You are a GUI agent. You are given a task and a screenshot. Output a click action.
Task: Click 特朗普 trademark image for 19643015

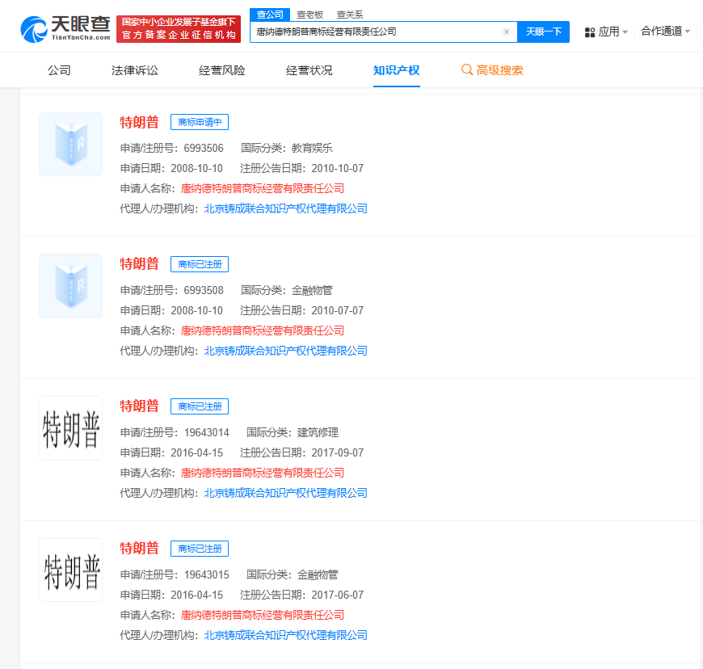tap(71, 570)
